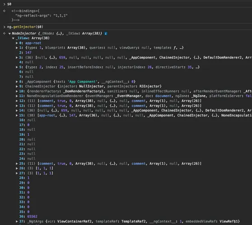Expand entry 8 _AppComponent object

click(17, 81)
